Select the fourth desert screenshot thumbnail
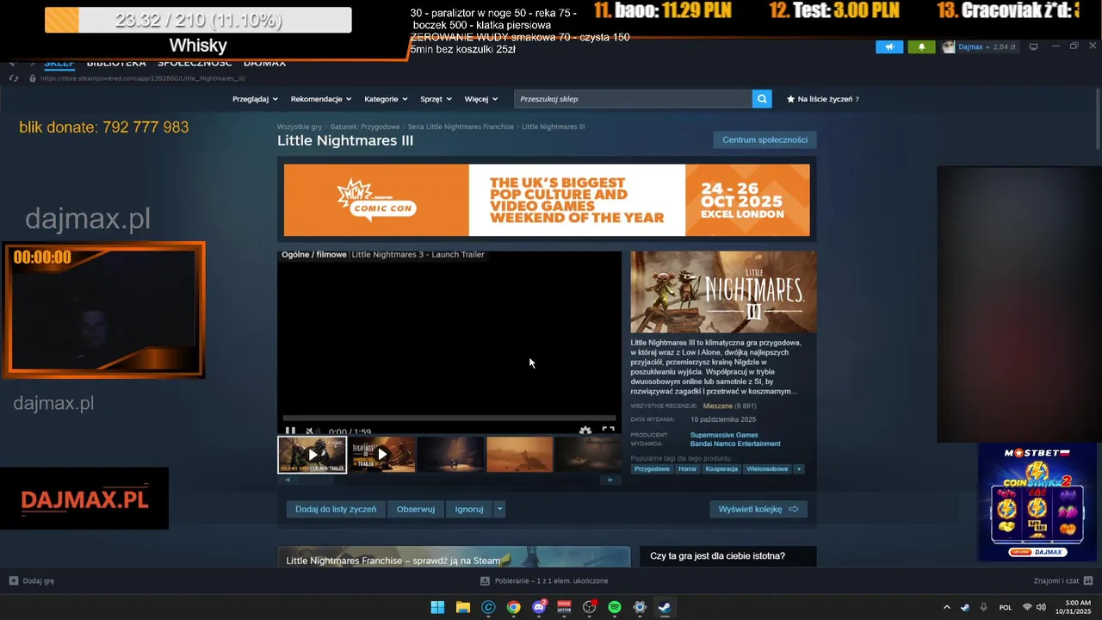Screen dimensions: 1102x620 520,455
